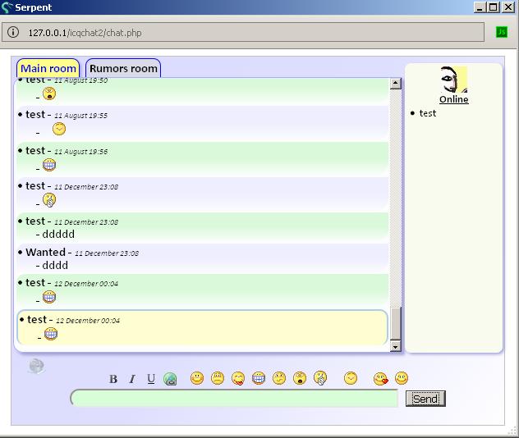The height and width of the screenshot is (438, 519).
Task: Toggle underline text formatting
Action: (x=151, y=379)
